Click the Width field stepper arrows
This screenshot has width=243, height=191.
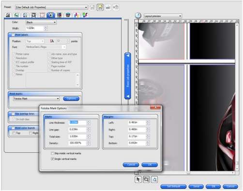[x=46, y=29]
